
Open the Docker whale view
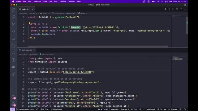[13, 67]
